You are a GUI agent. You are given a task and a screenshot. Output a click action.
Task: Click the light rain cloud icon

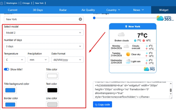[x=128, y=62]
